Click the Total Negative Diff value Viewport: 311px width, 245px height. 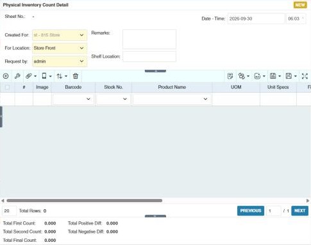click(112, 232)
